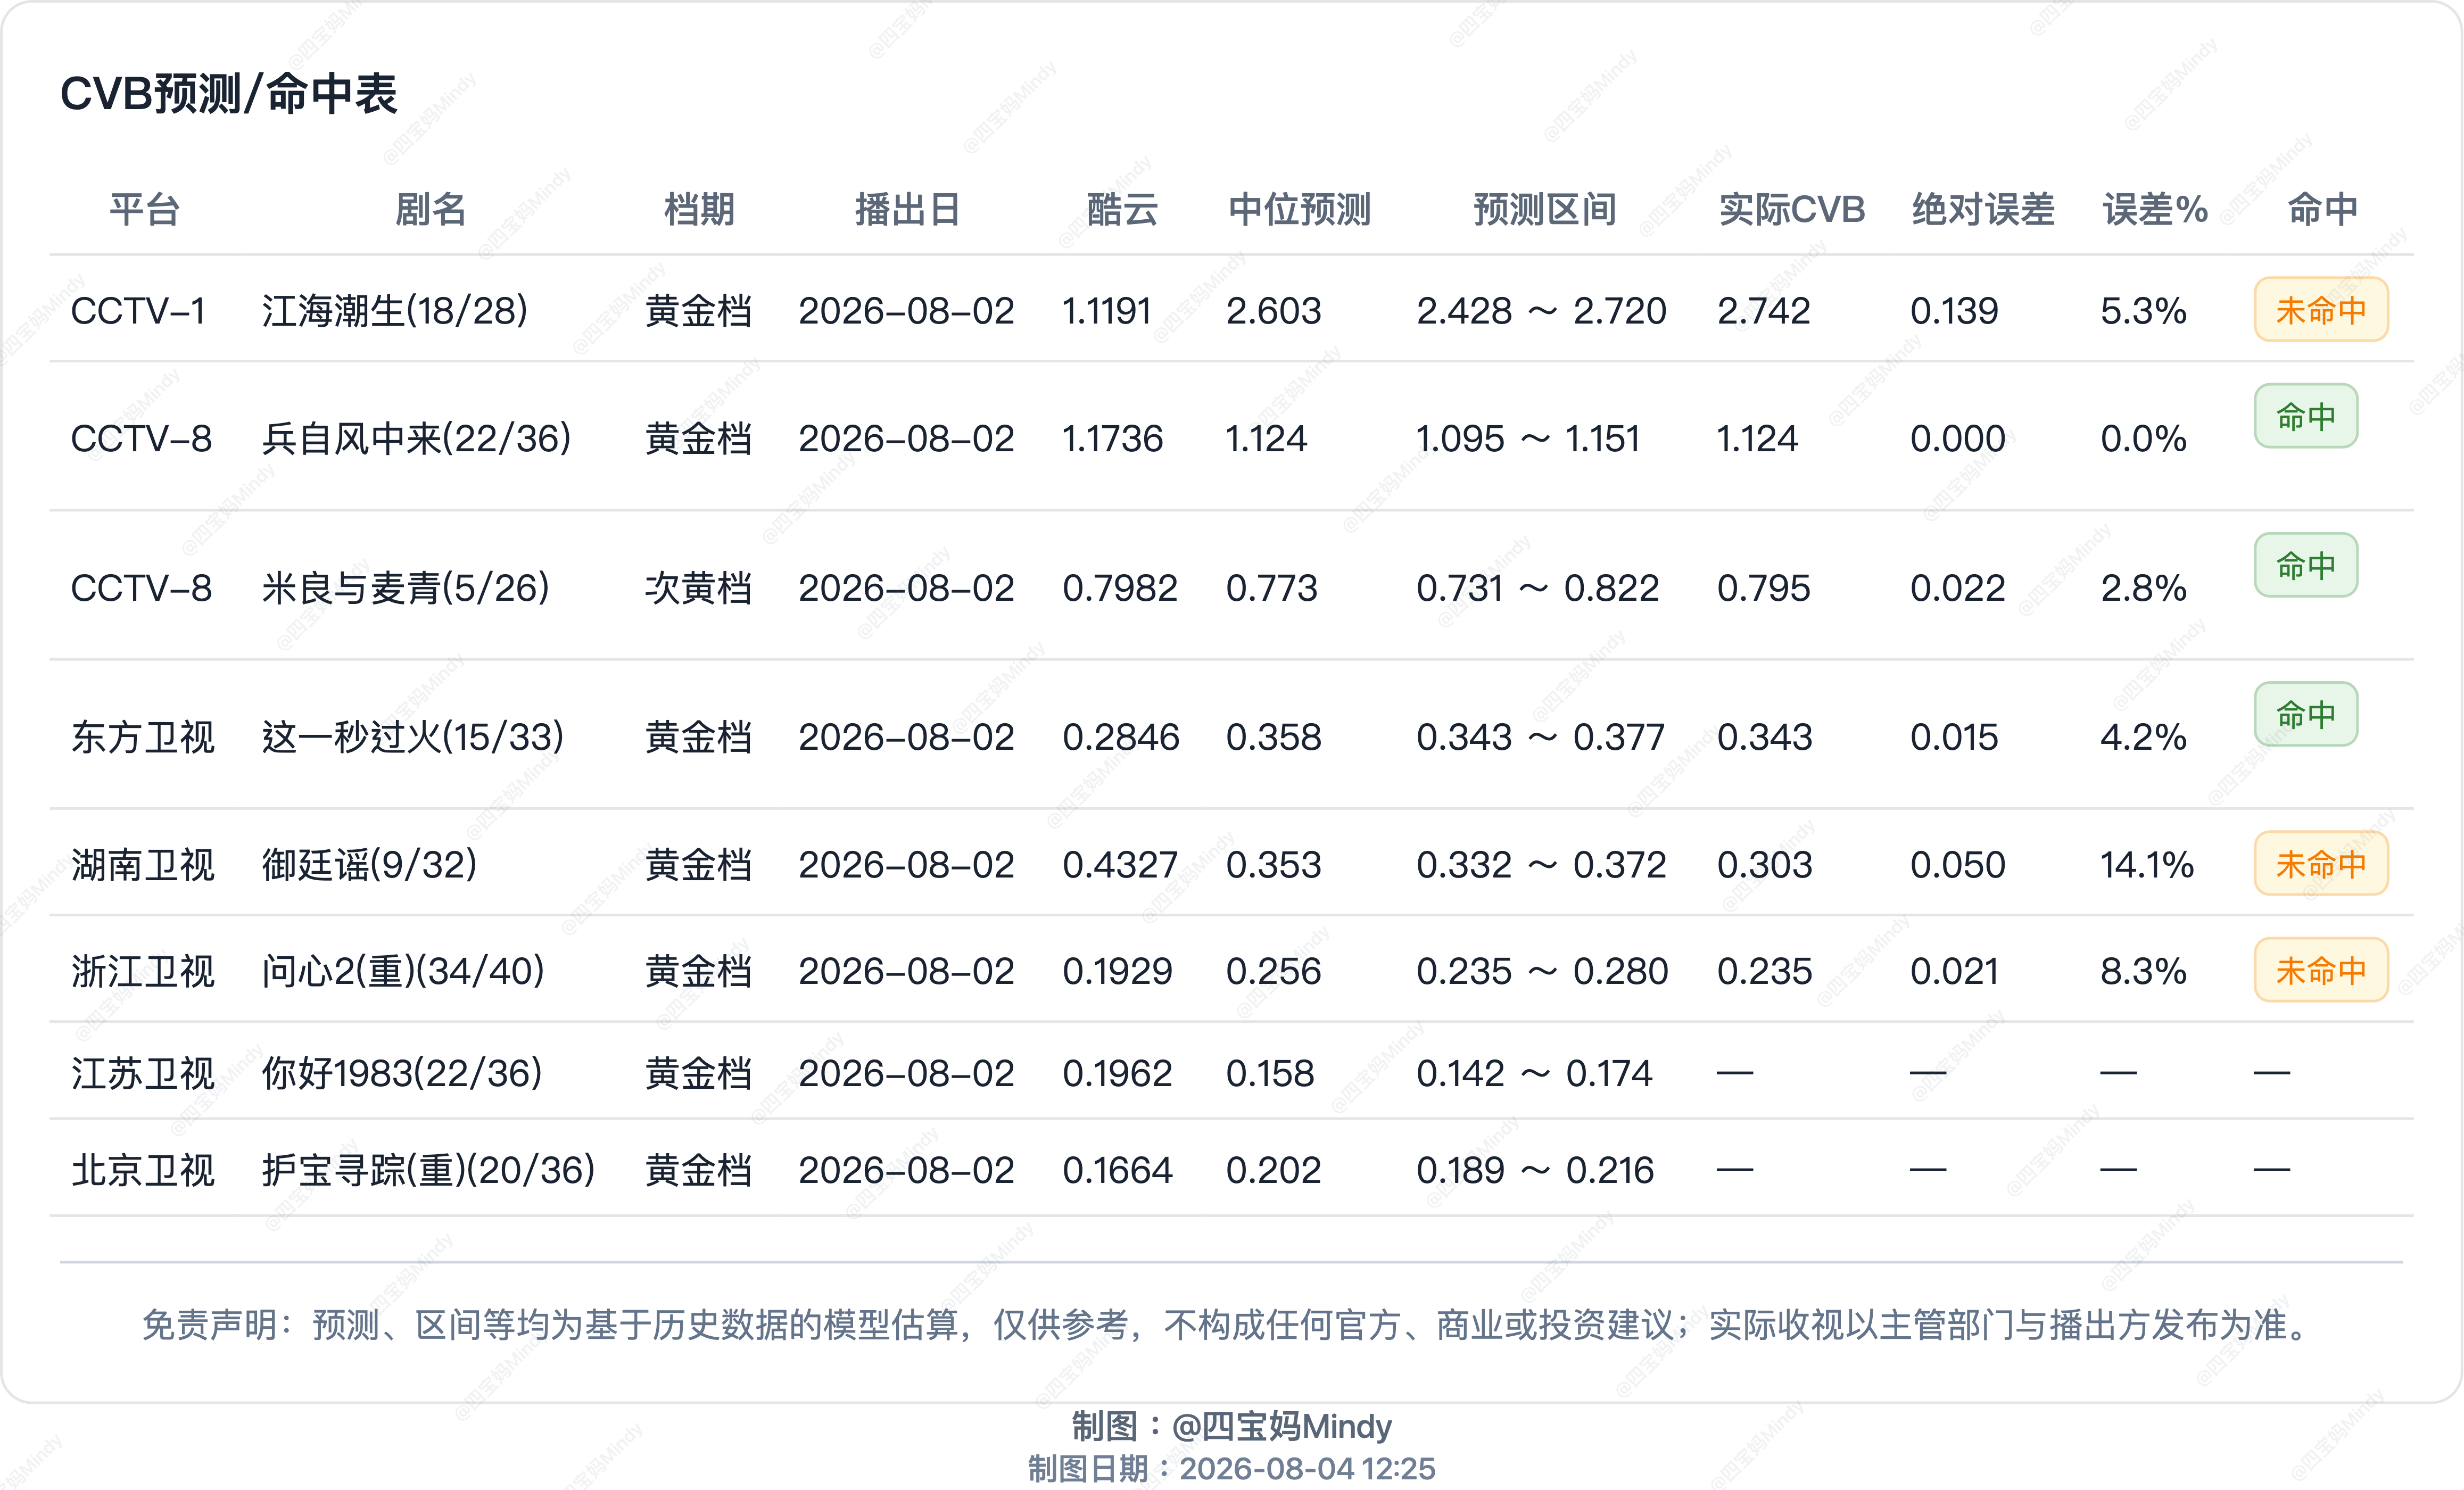Image resolution: width=2464 pixels, height=1490 pixels.
Task: Click the 酷云 value 0.1929
Action: (1117, 971)
